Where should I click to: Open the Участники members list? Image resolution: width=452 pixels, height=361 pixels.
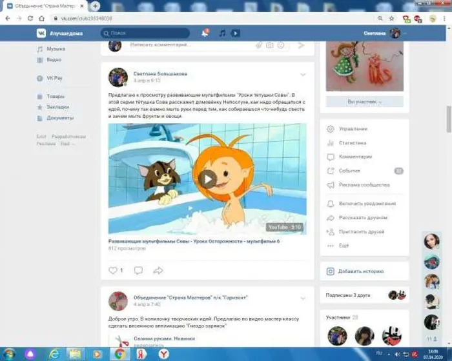338,318
